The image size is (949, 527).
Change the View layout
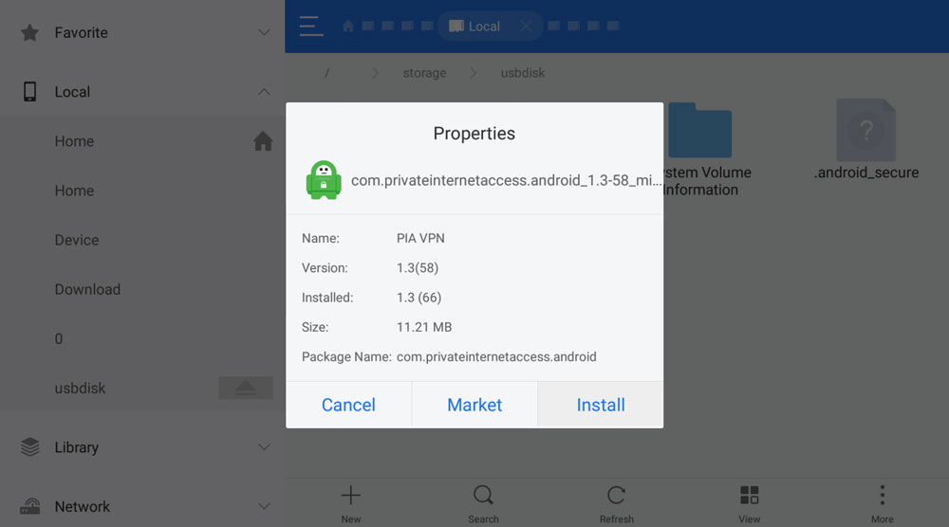(x=750, y=502)
